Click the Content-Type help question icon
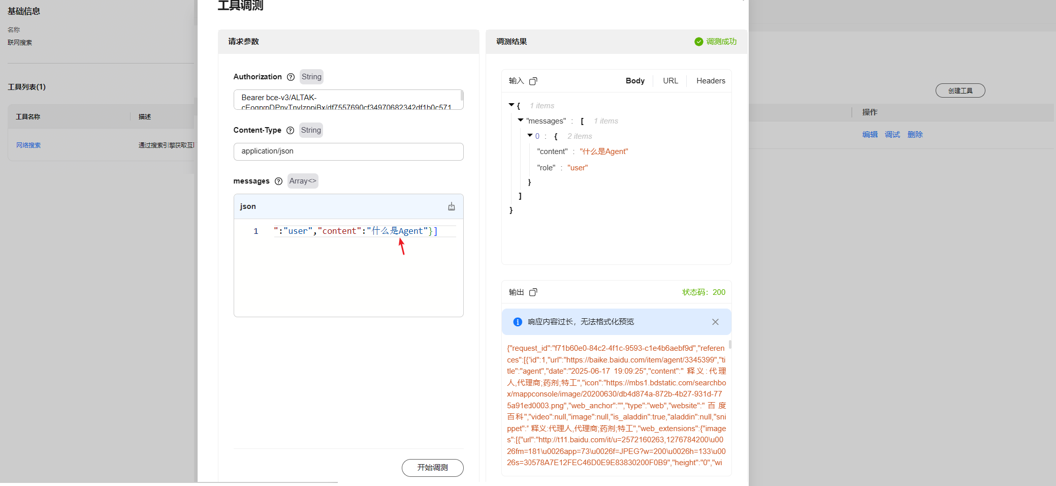Screen dimensions: 1056x486 [290, 131]
